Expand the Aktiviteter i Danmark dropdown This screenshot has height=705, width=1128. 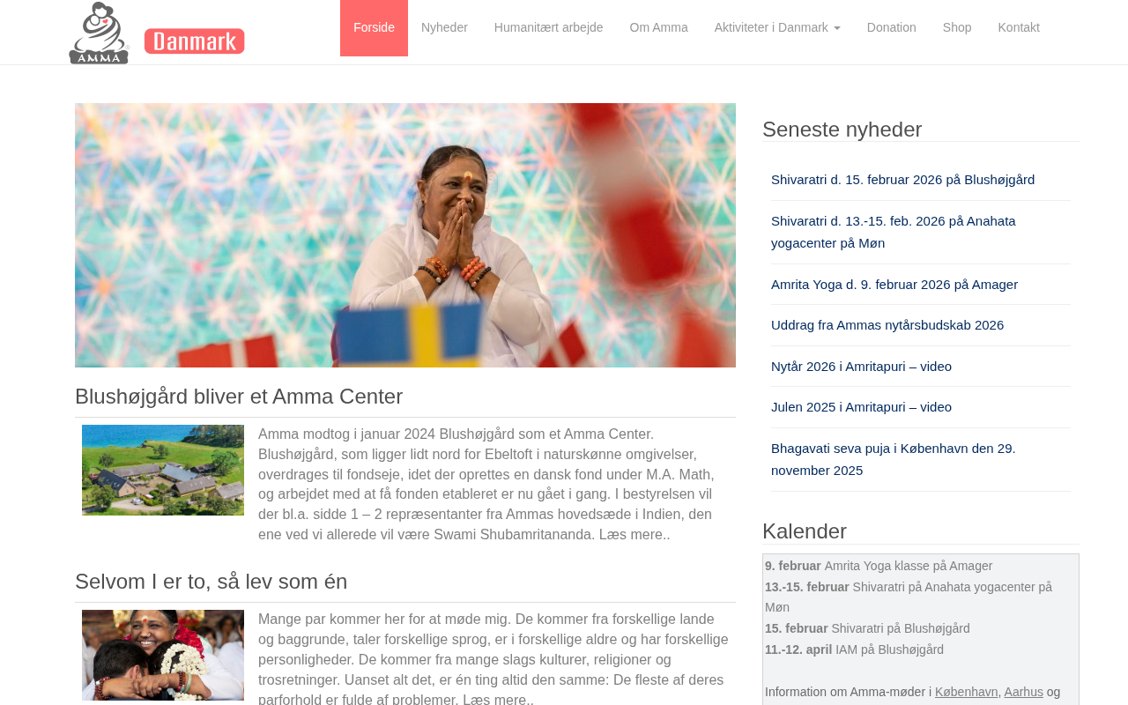point(777,27)
